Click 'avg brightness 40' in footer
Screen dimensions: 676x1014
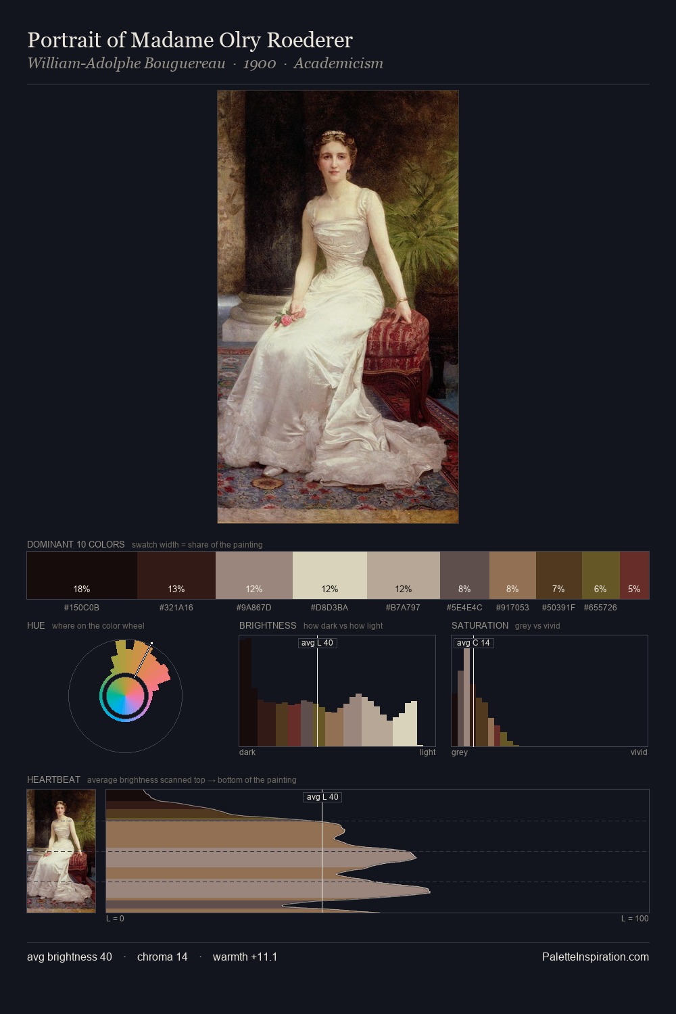pyautogui.click(x=70, y=957)
